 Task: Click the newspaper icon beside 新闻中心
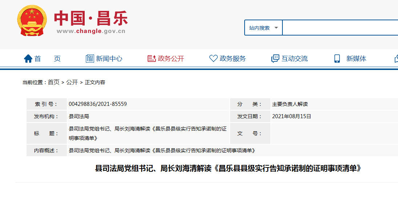(90, 59)
